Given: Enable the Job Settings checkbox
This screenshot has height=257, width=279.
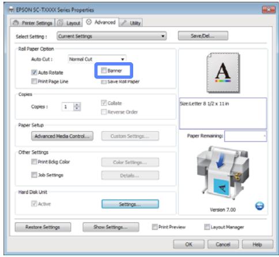Looking at the screenshot, I should [34, 175].
